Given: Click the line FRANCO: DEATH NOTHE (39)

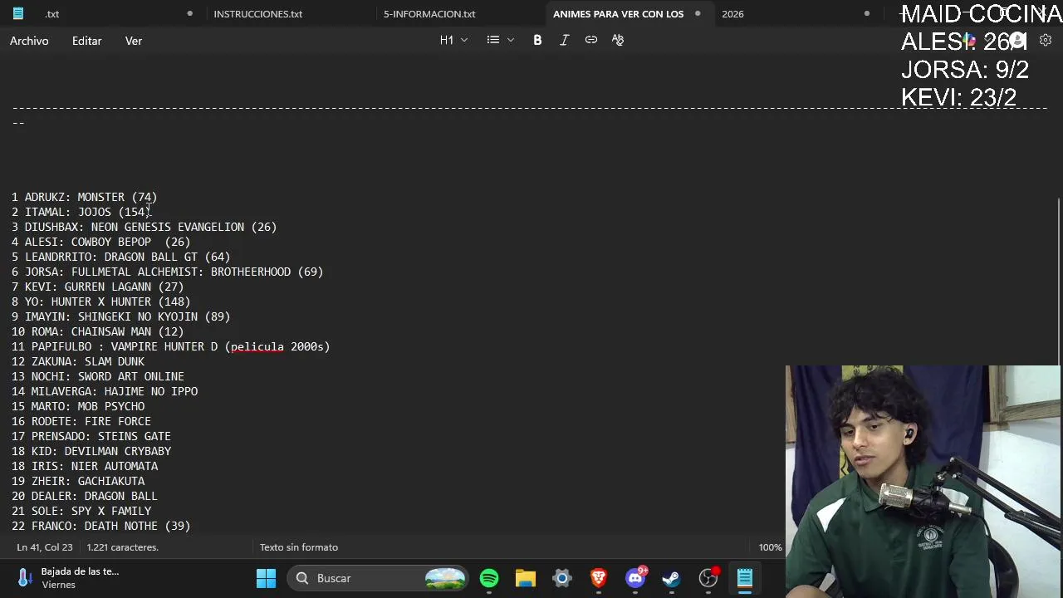Looking at the screenshot, I should click(100, 526).
